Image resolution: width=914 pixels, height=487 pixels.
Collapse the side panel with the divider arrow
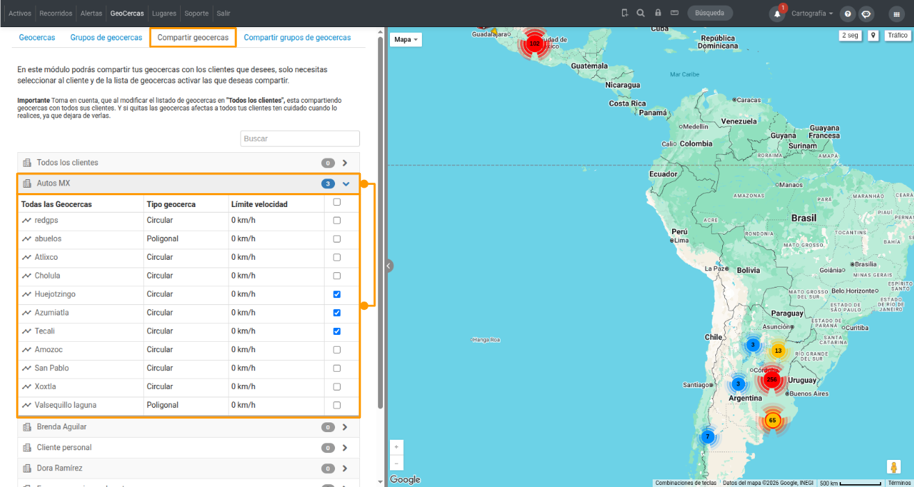pos(389,265)
